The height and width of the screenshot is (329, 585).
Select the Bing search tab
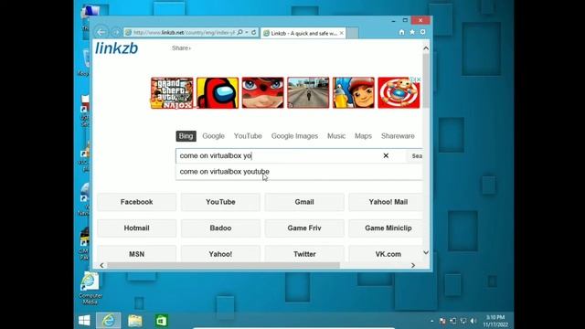click(186, 136)
